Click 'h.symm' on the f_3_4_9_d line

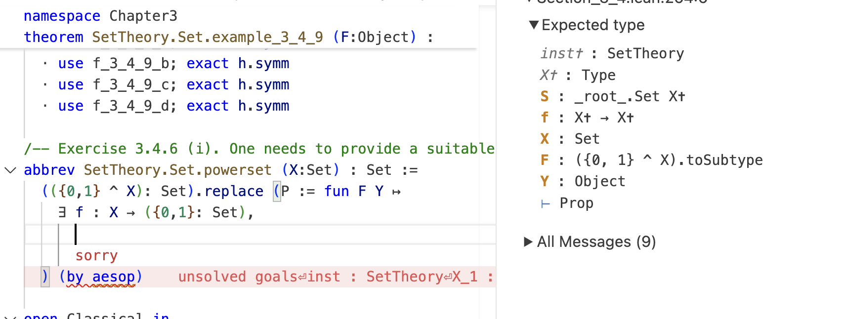pos(263,106)
